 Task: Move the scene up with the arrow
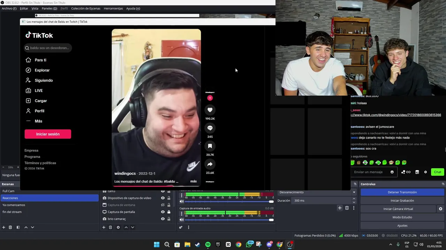26,227
